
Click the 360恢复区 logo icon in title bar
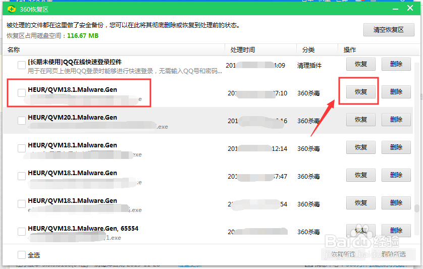pyautogui.click(x=12, y=10)
